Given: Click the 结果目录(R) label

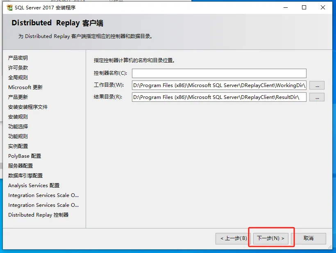Looking at the screenshot, I should 108,97.
